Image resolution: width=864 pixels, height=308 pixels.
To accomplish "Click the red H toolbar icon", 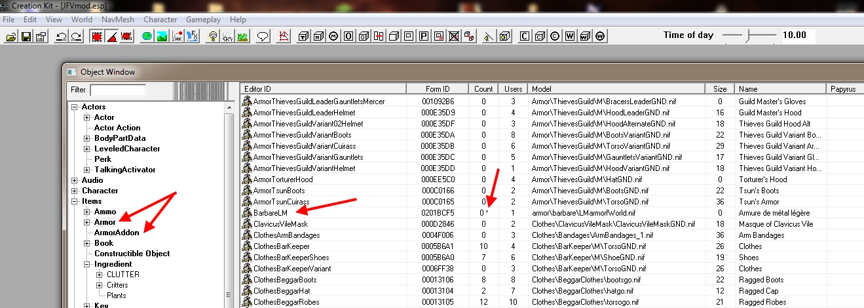I will tap(379, 37).
